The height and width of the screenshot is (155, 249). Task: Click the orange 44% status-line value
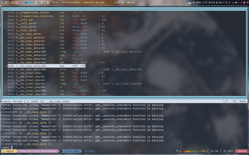pyautogui.click(x=203, y=151)
